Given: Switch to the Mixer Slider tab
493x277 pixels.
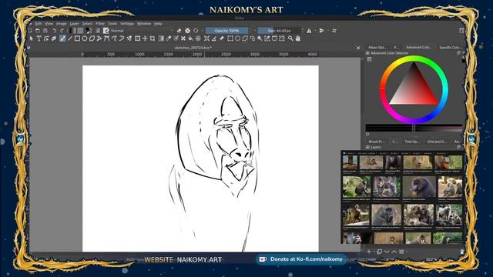Looking at the screenshot, I should [377, 48].
